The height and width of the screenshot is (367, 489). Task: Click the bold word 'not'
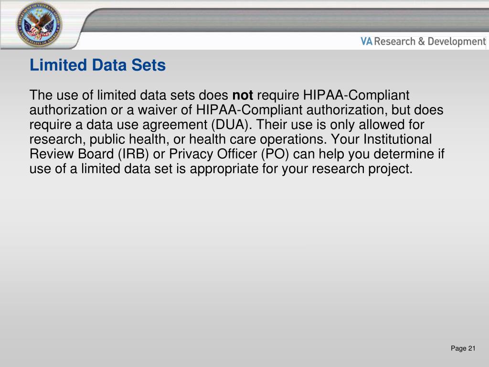243,95
